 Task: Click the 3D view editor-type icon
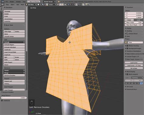(3, 5)
